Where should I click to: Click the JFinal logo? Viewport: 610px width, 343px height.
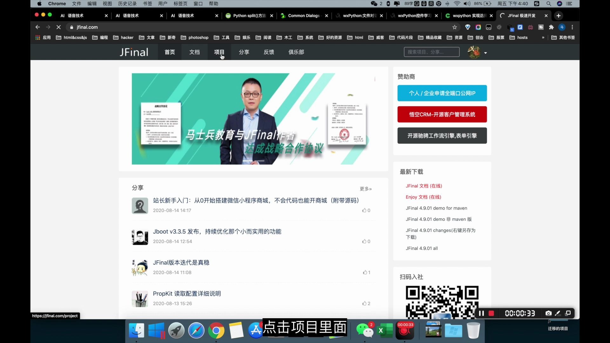134,52
